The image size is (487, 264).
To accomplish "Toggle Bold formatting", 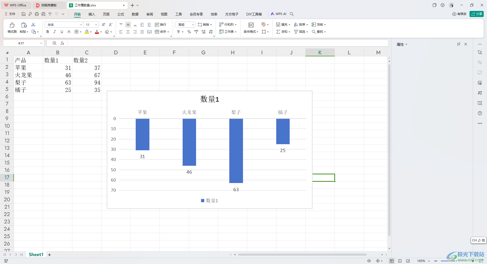I will pyautogui.click(x=47, y=32).
